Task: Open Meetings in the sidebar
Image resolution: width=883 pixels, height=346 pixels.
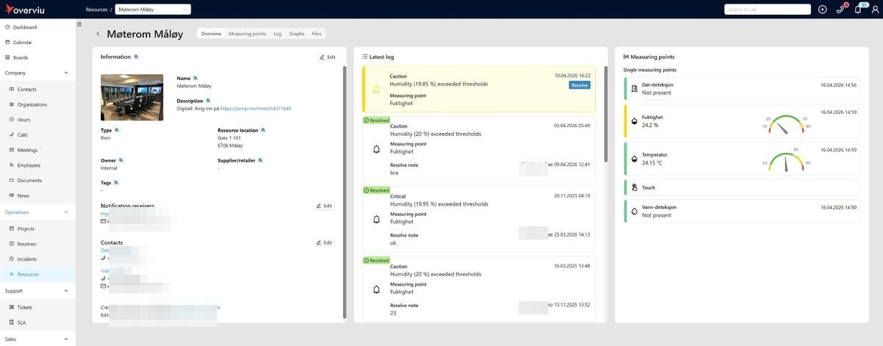Action: point(38,150)
